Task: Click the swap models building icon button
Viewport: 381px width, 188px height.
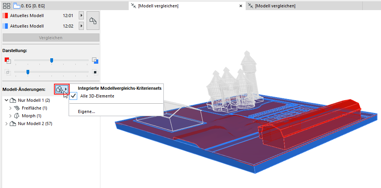Action: tap(93, 21)
